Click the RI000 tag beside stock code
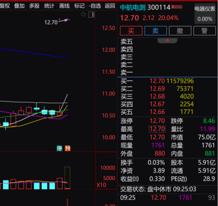This screenshot has height=206, width=218. [177, 7]
